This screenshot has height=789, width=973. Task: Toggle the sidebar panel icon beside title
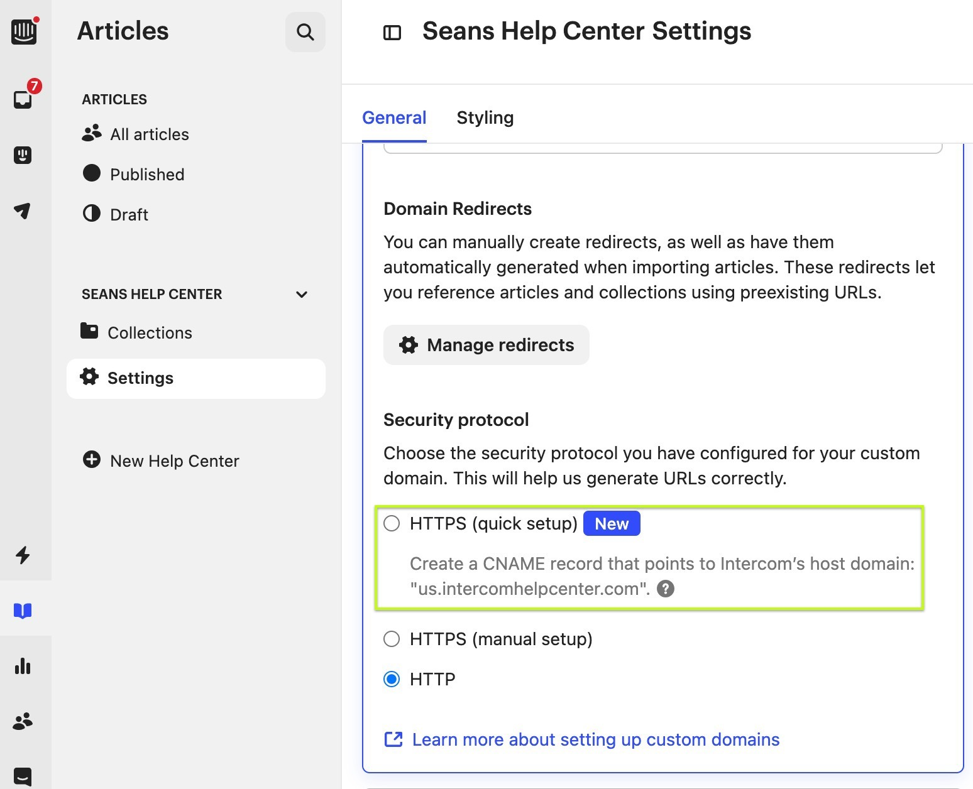pyautogui.click(x=392, y=33)
